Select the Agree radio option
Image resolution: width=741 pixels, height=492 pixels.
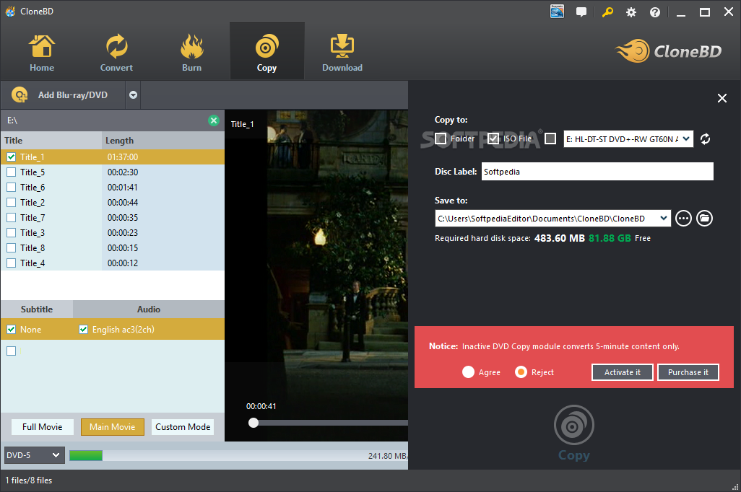(468, 372)
